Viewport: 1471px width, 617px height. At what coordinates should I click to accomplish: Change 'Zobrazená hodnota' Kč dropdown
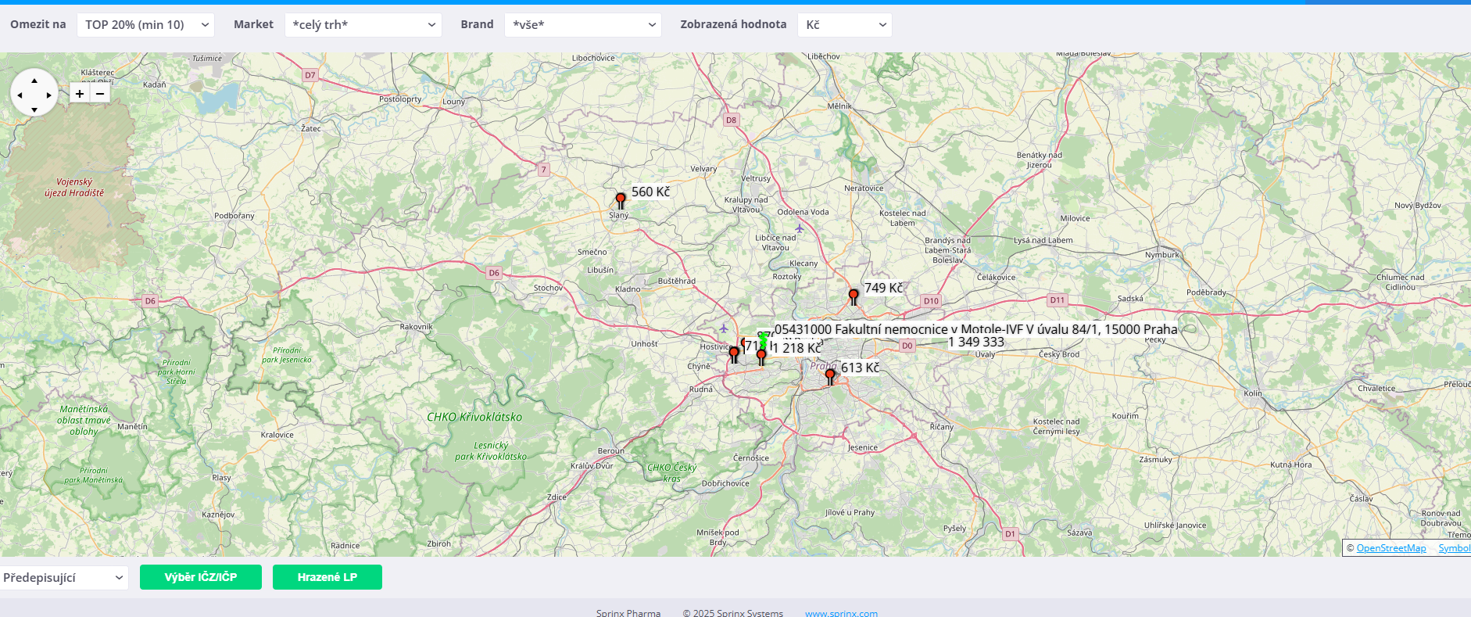844,25
